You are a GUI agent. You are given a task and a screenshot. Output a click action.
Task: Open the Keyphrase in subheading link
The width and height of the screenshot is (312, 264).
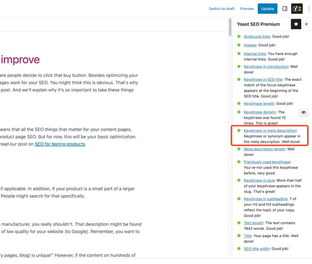266,199
